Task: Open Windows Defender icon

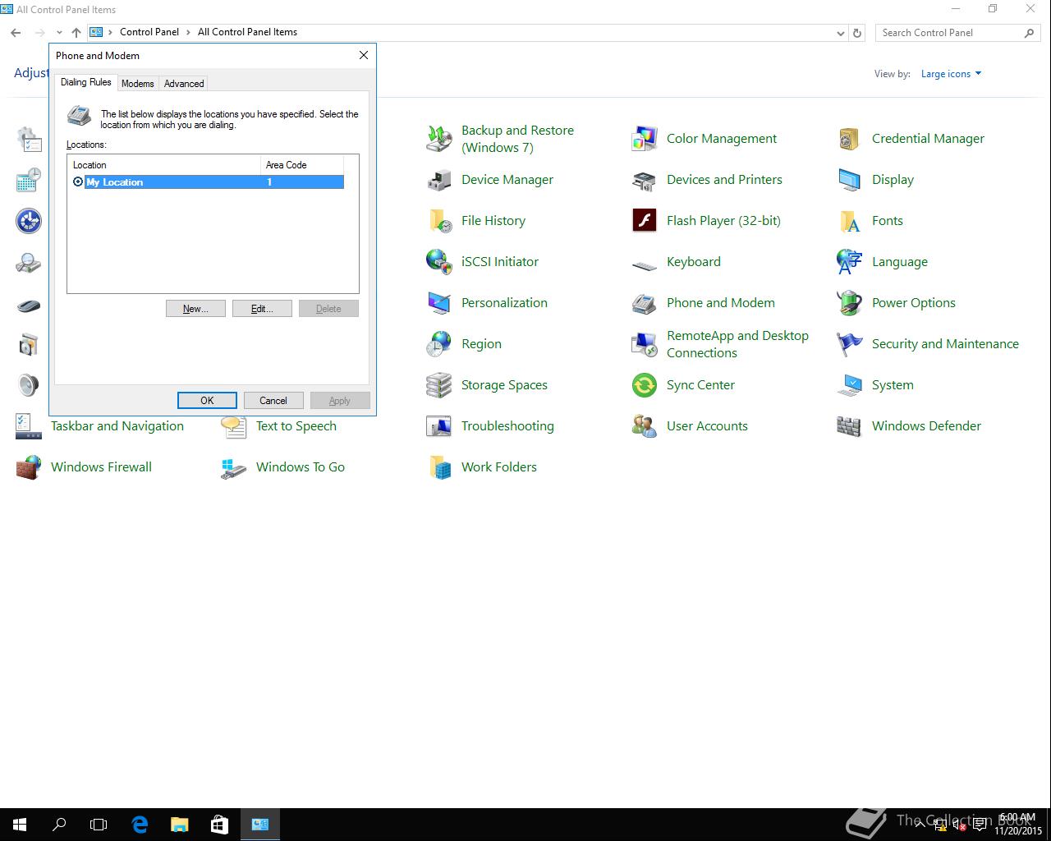Action: coord(850,426)
